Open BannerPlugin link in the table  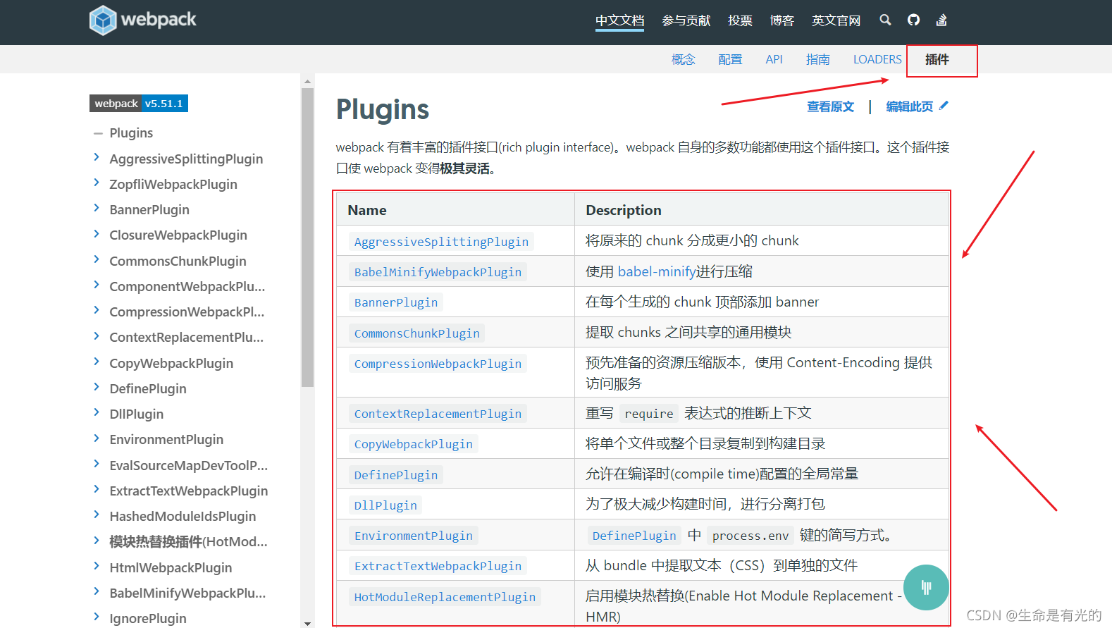(396, 302)
